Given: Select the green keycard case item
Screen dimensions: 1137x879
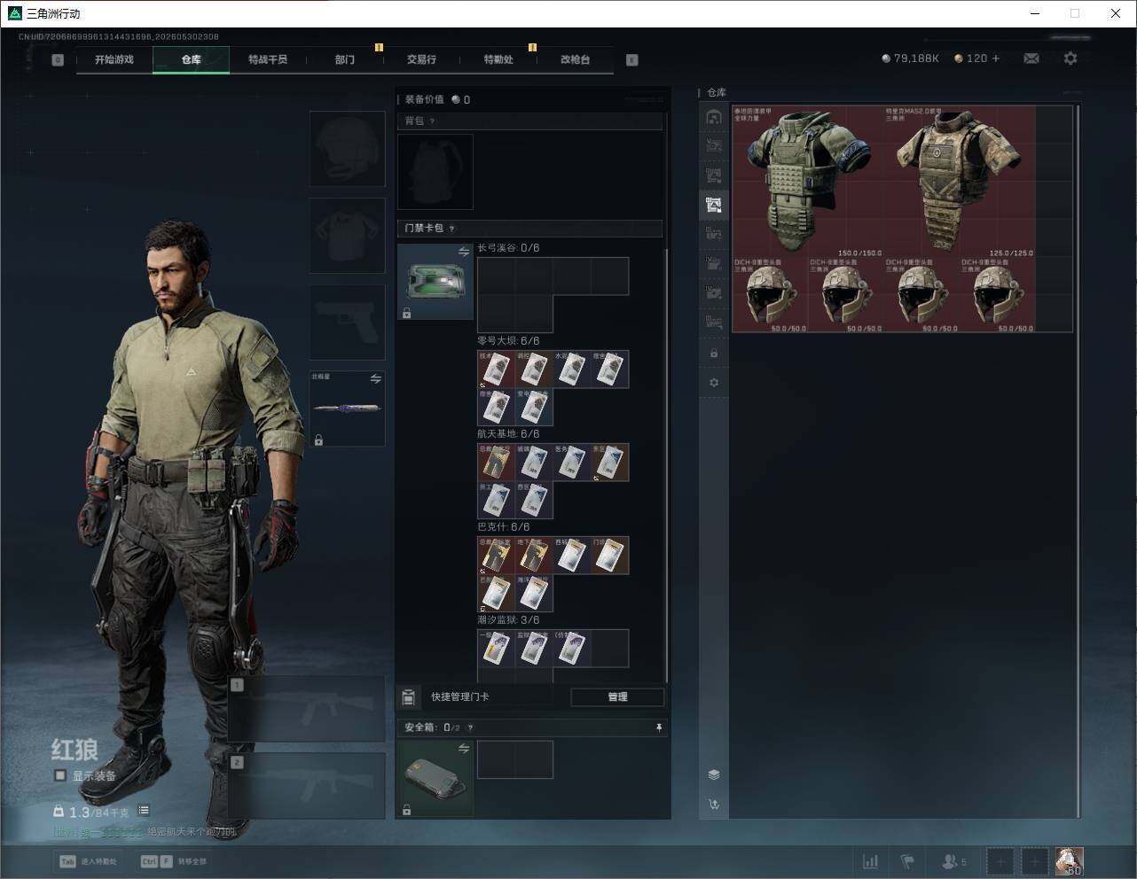Looking at the screenshot, I should (435, 282).
